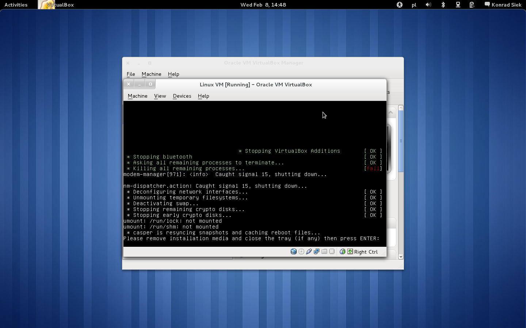Minimize the Linux VM window
526x328 pixels.
point(140,84)
